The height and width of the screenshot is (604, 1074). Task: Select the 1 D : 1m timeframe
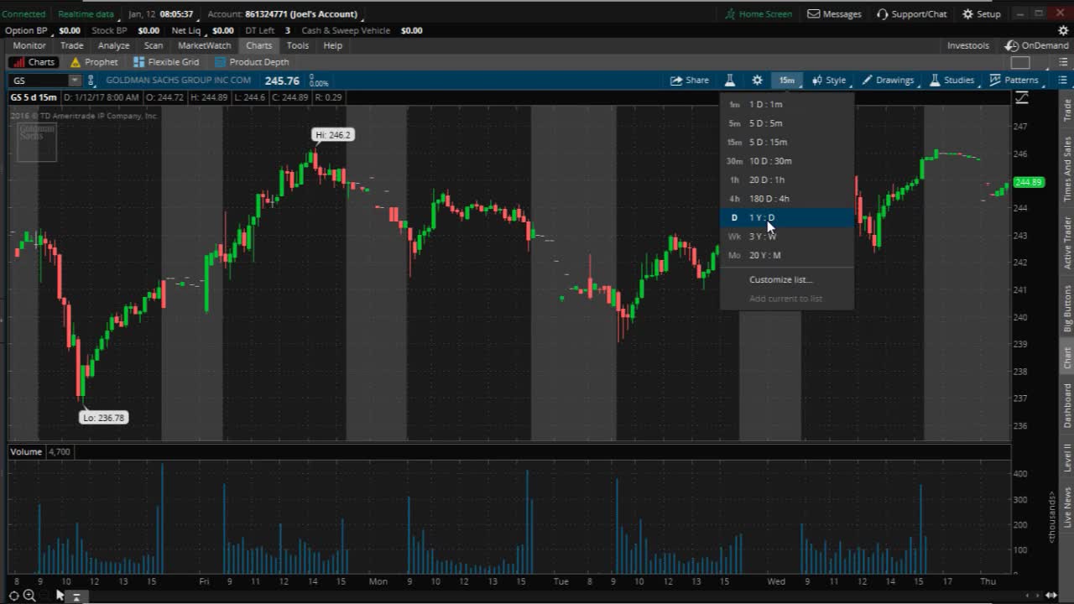786,104
